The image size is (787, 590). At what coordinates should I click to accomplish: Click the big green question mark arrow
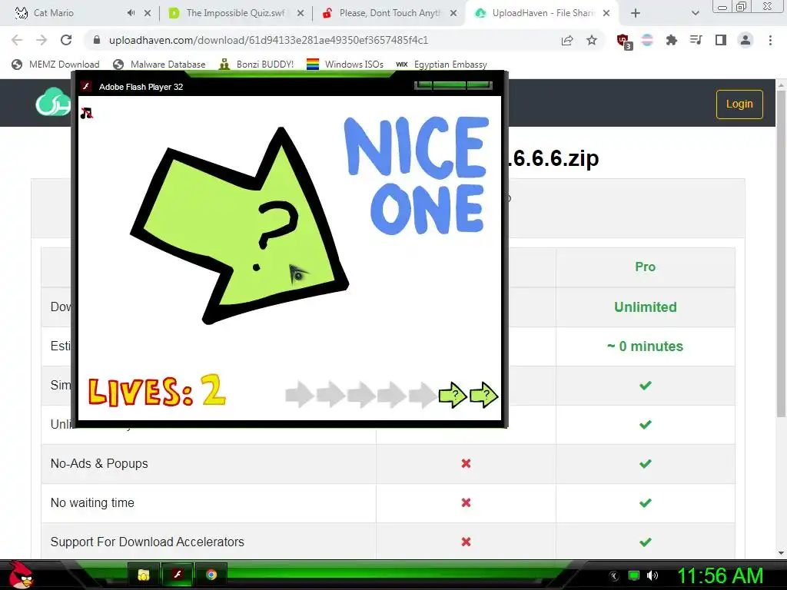(x=238, y=226)
